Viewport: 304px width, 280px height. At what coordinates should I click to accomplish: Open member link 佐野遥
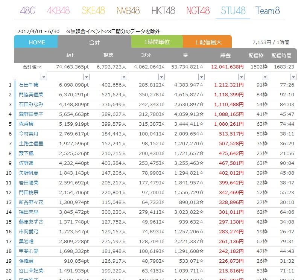click(26, 163)
